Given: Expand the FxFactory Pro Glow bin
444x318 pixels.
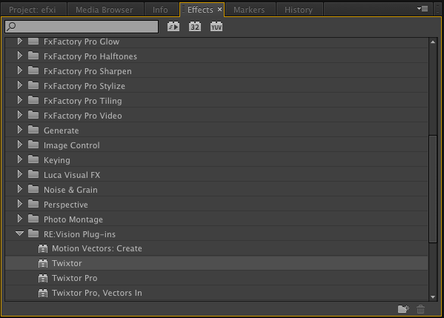Looking at the screenshot, I should tap(19, 41).
